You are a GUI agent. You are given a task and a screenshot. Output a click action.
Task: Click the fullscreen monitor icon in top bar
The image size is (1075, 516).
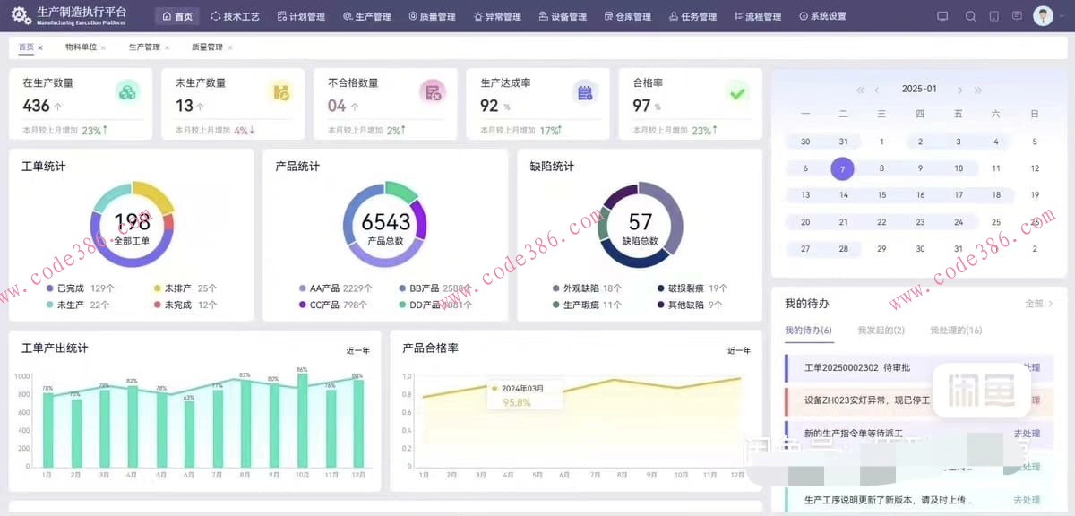coord(942,15)
